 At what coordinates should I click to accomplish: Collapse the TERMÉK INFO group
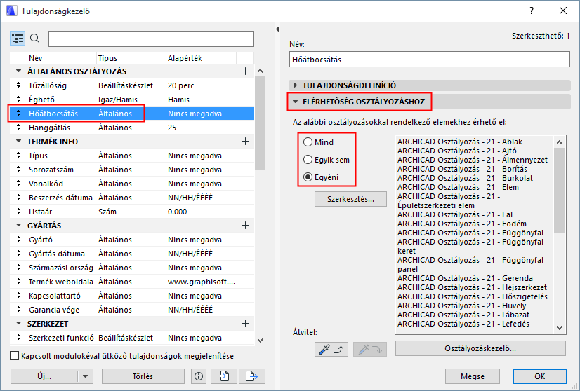(x=18, y=141)
